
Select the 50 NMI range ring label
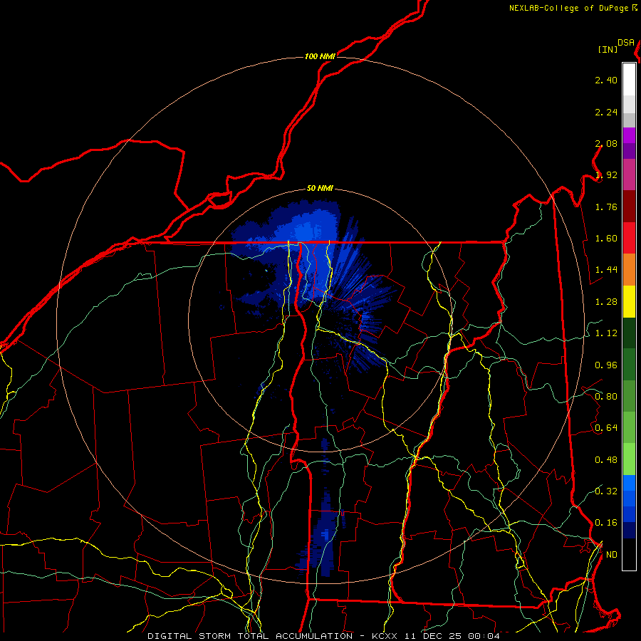320,188
